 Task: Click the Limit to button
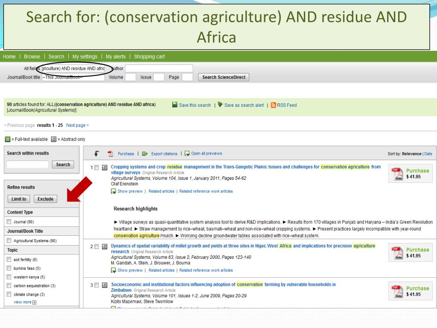[x=19, y=199]
